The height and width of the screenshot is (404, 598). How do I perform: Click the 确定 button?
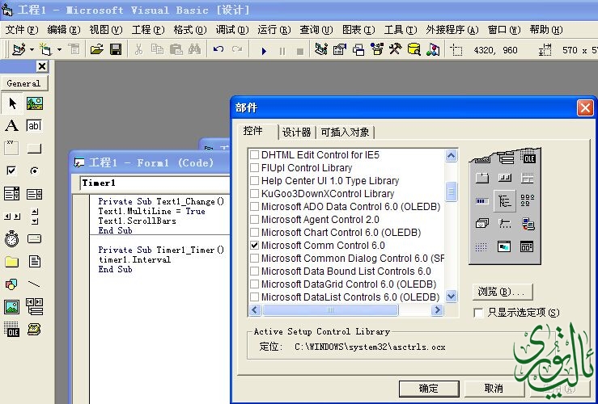pyautogui.click(x=429, y=389)
